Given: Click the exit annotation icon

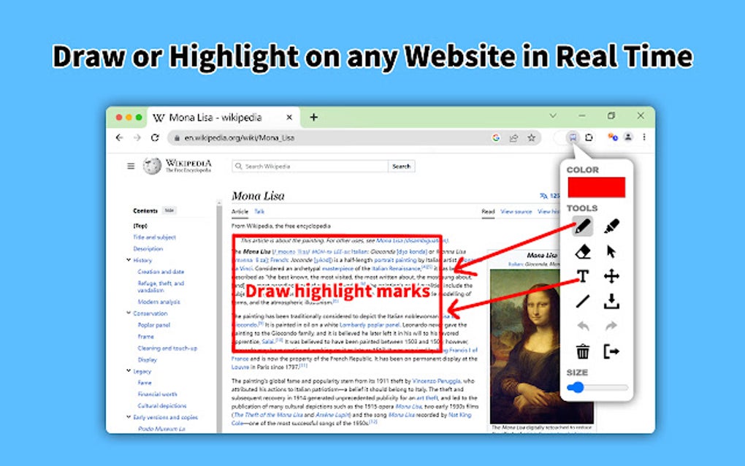Looking at the screenshot, I should coord(612,351).
